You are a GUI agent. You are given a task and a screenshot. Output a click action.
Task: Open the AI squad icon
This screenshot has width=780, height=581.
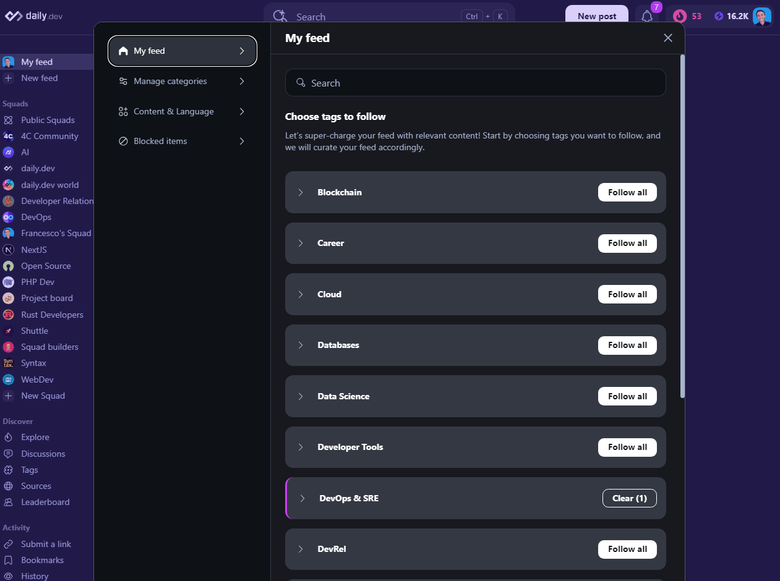[8, 152]
